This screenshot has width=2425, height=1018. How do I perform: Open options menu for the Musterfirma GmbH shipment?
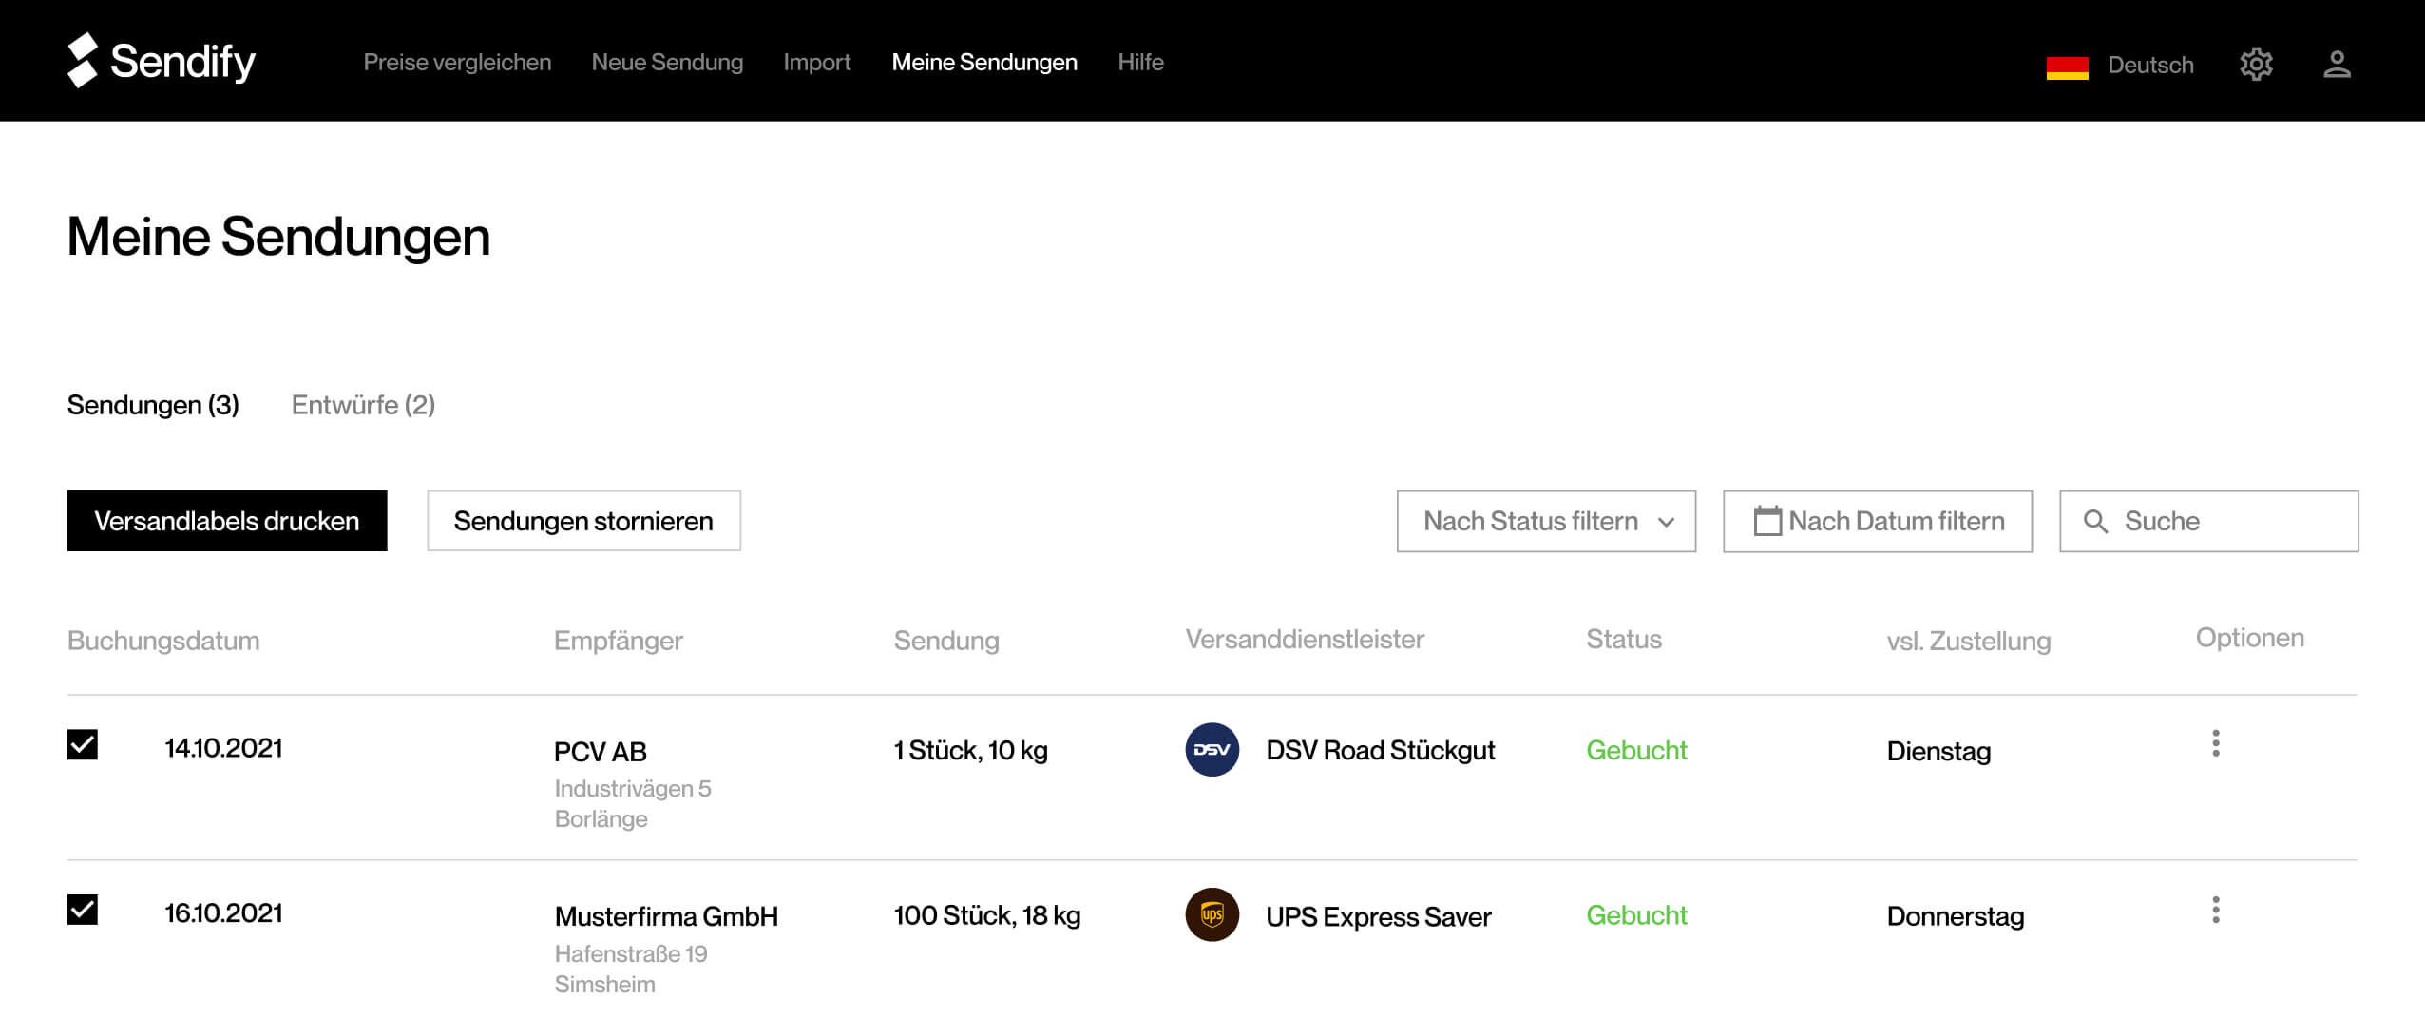tap(2215, 910)
